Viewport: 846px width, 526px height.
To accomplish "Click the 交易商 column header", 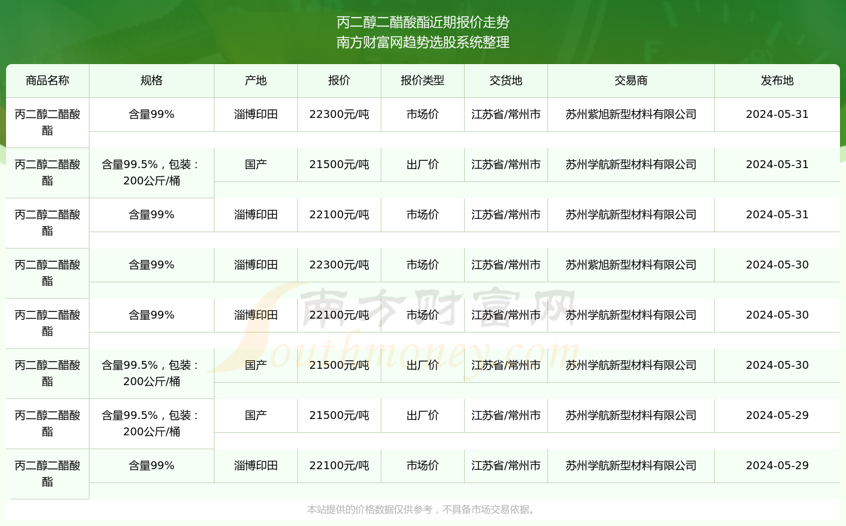I will 631,80.
